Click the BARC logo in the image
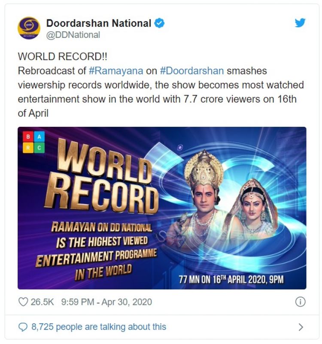This screenshot has width=322, height=344. [x=34, y=142]
